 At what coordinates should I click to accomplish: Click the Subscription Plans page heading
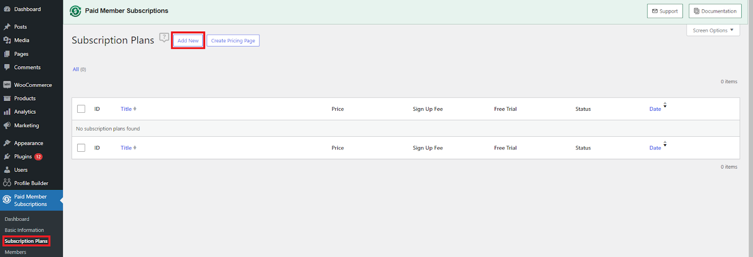pos(113,40)
